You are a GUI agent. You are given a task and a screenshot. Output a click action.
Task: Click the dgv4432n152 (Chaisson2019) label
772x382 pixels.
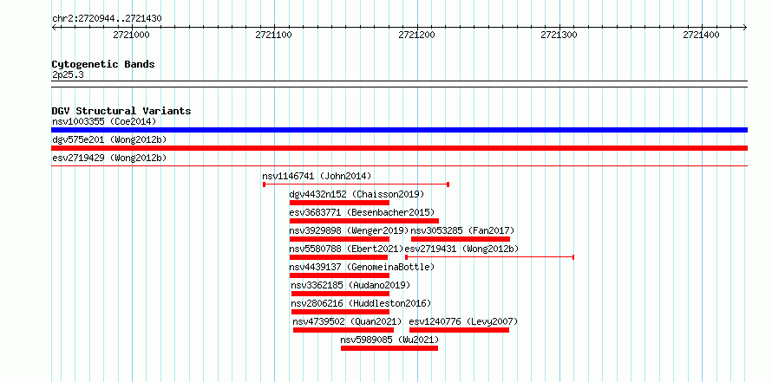click(357, 194)
